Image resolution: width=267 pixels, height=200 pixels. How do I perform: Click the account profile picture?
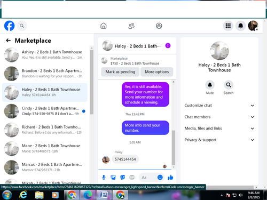[x=253, y=26]
